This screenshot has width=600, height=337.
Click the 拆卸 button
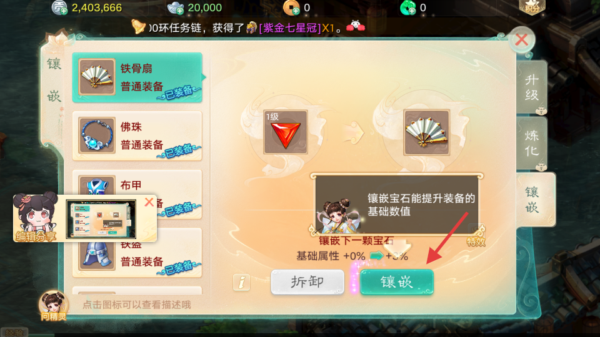(x=307, y=282)
